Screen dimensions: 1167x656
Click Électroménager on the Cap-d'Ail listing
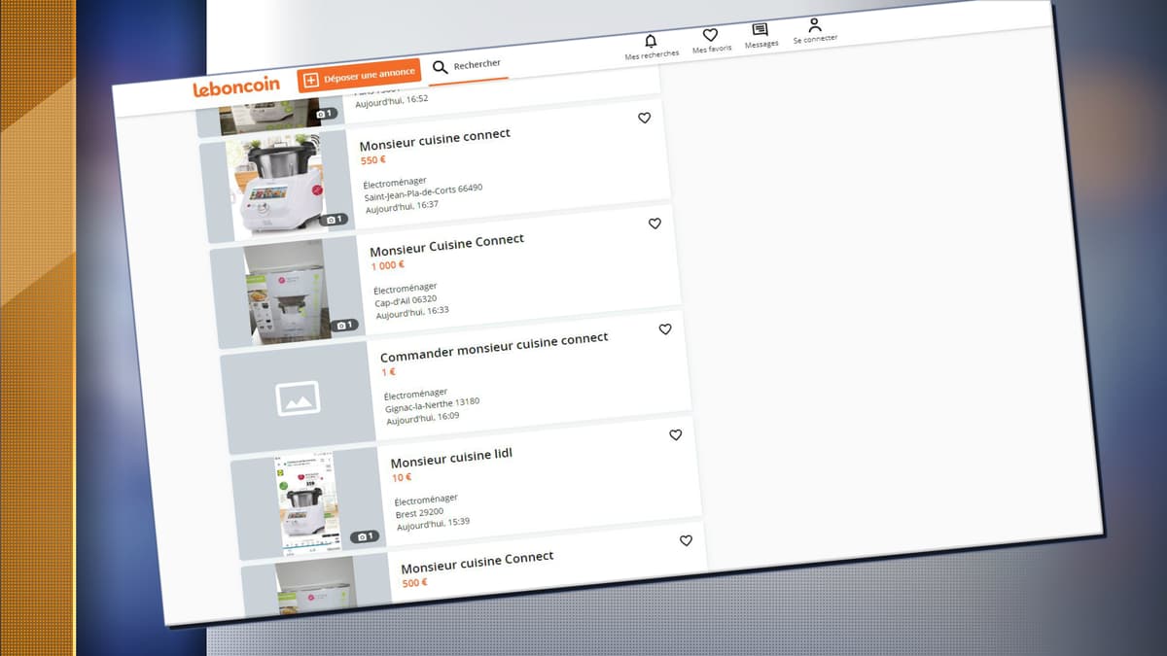[x=405, y=288]
